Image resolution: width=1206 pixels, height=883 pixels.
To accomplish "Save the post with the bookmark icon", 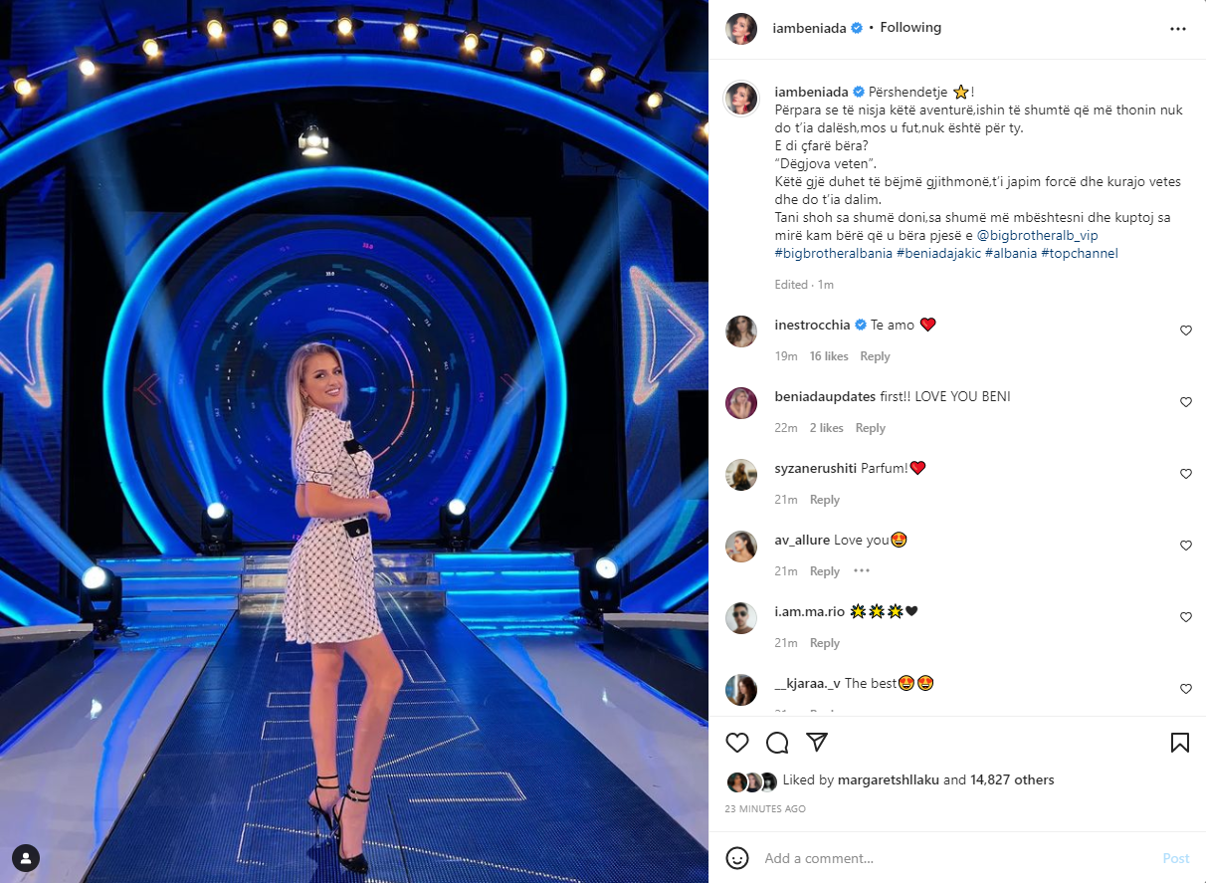I will pos(1179,743).
